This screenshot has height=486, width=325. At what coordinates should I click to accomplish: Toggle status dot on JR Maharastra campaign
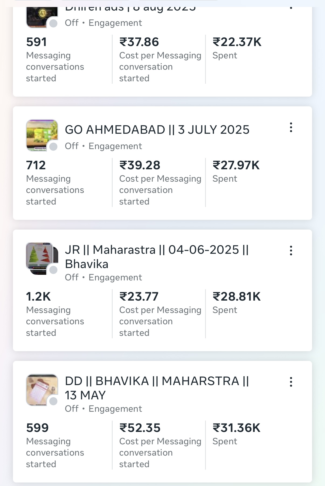(x=53, y=270)
